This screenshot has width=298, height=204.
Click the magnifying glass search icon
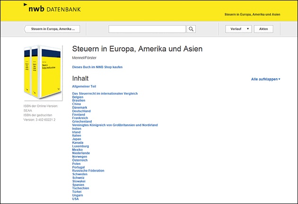point(191,29)
